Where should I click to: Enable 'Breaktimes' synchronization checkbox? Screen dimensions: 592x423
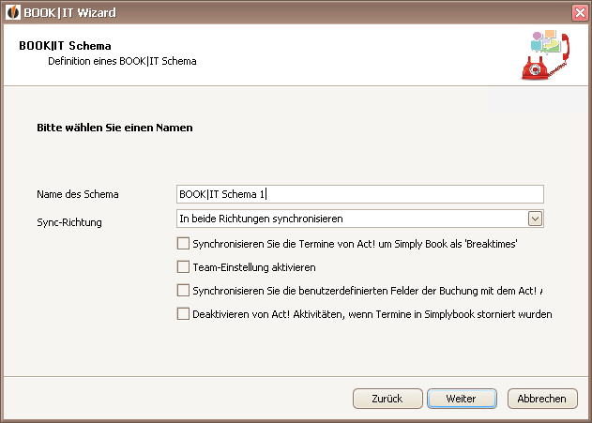[183, 243]
